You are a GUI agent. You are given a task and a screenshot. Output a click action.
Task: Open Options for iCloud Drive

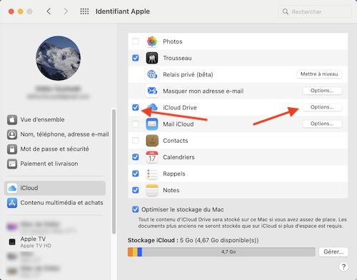[322, 107]
